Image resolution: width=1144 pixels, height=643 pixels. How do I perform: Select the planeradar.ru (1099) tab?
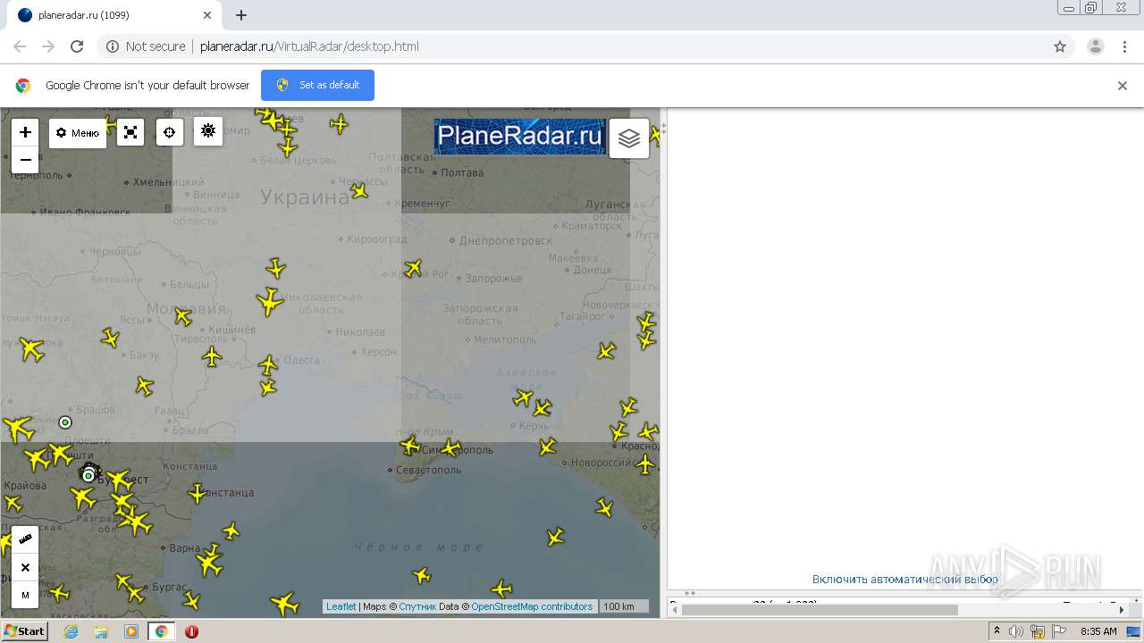point(114,15)
